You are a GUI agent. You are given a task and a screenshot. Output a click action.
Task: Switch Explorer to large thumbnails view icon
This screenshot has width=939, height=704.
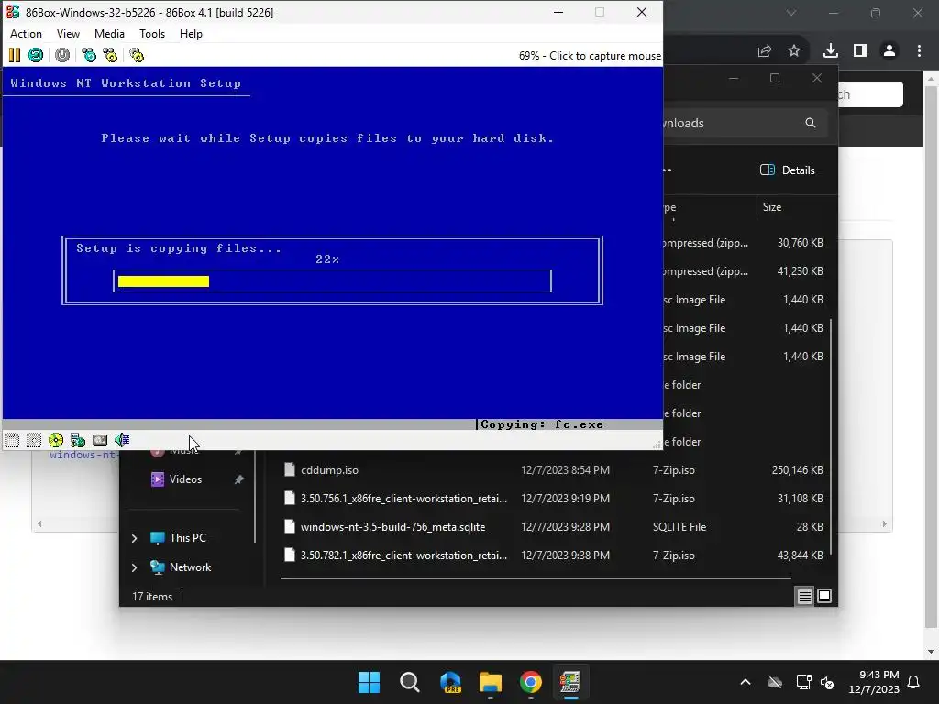pyautogui.click(x=824, y=596)
